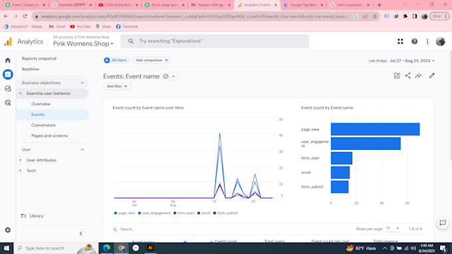This screenshot has height=254, width=452.
Task: Click the browser Back arrow
Action: 6,17
